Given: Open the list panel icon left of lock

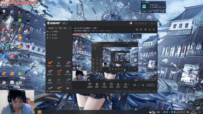Looking at the screenshot, I should pyautogui.click(x=137, y=29).
